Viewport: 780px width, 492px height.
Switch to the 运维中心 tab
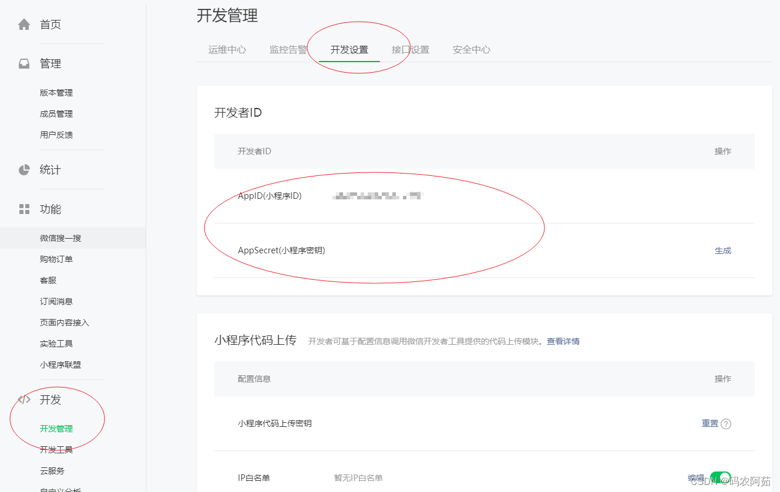click(227, 50)
